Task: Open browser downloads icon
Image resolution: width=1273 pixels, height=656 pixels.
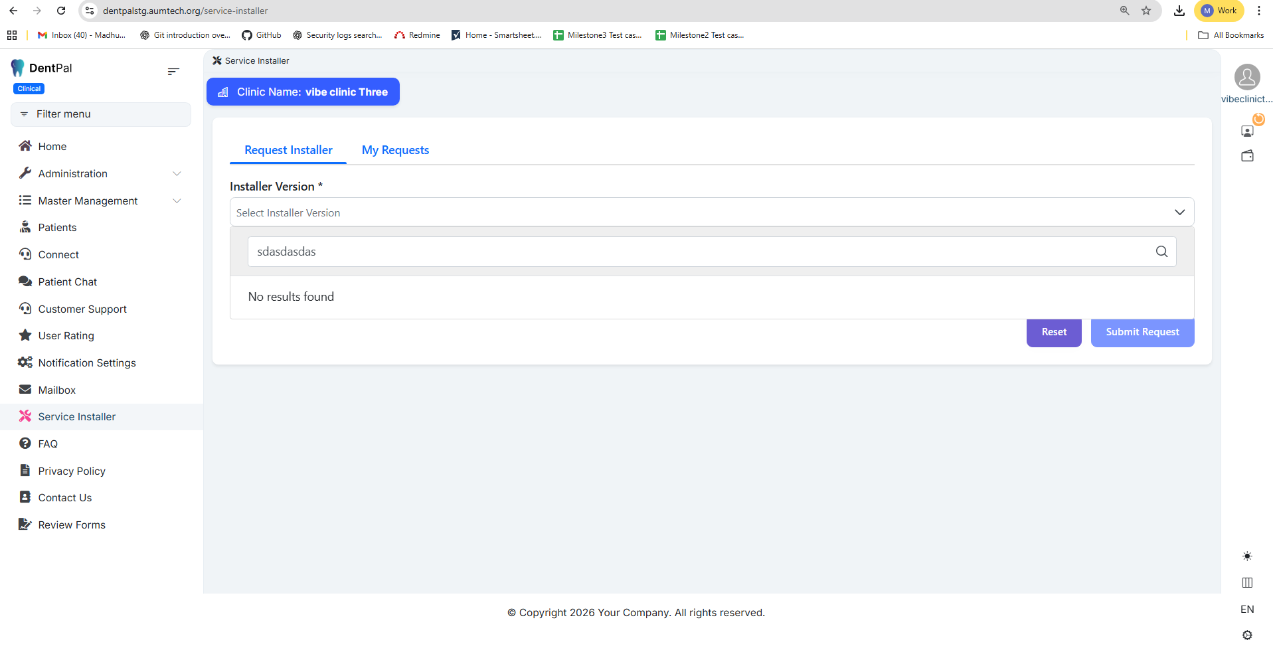Action: (x=1179, y=11)
